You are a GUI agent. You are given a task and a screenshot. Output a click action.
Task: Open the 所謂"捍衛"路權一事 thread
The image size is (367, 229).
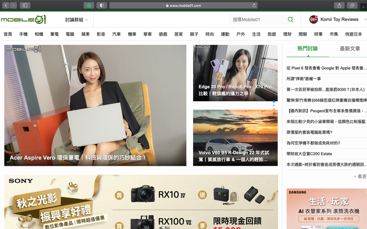(x=304, y=79)
